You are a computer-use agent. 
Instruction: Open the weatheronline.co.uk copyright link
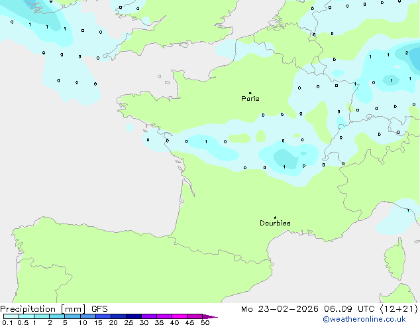pos(364,319)
